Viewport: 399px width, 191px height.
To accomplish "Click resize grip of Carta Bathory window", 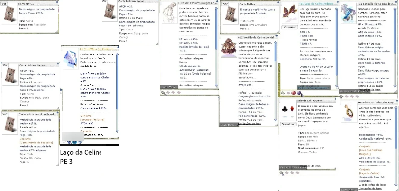I will [x=278, y=31].
